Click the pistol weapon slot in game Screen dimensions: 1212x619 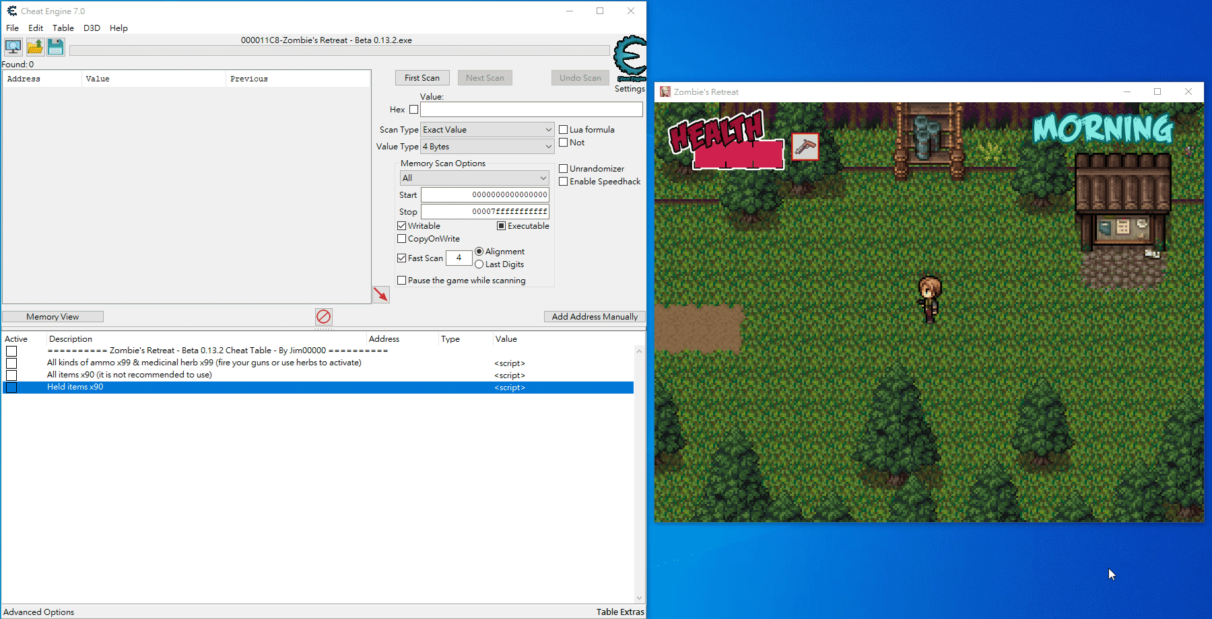click(805, 147)
